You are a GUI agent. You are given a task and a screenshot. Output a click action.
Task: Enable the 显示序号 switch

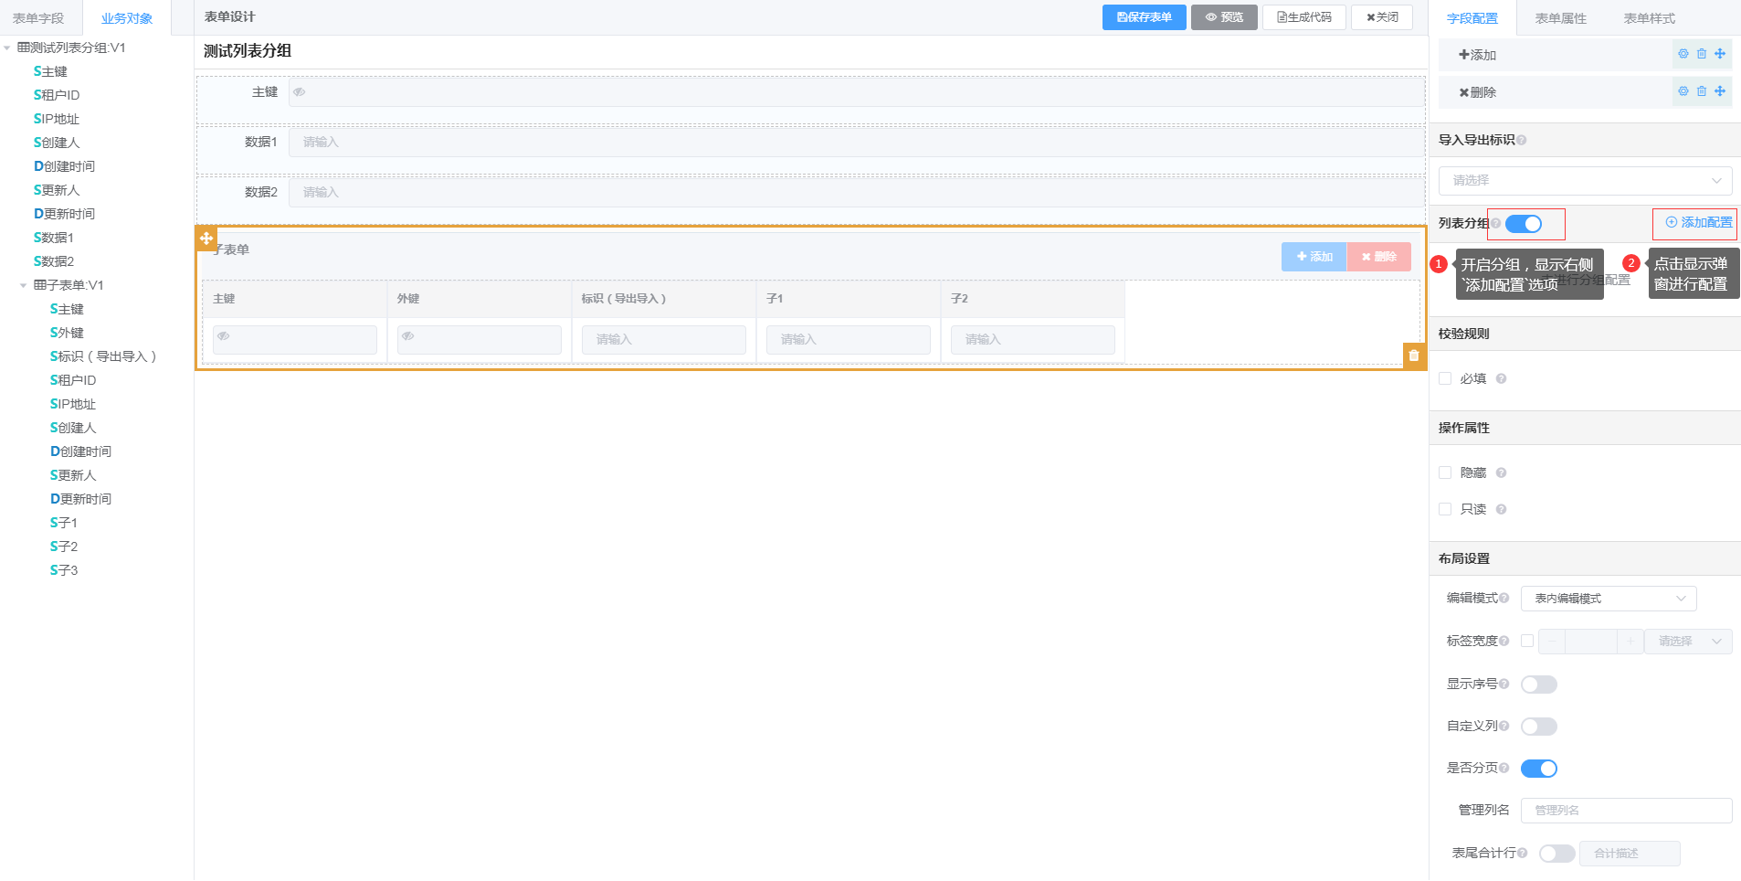tap(1538, 685)
